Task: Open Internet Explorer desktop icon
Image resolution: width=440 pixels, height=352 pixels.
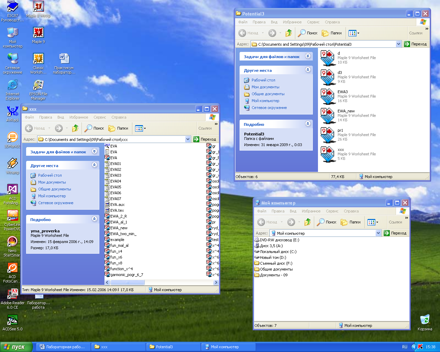Action: pyautogui.click(x=12, y=89)
